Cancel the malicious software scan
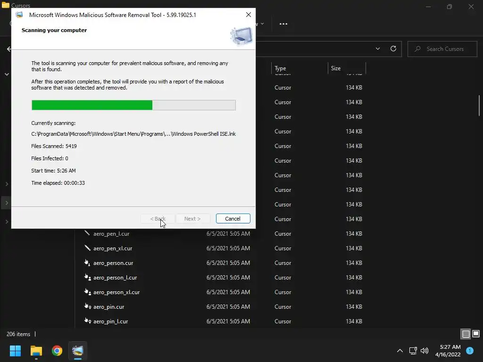 (x=233, y=219)
